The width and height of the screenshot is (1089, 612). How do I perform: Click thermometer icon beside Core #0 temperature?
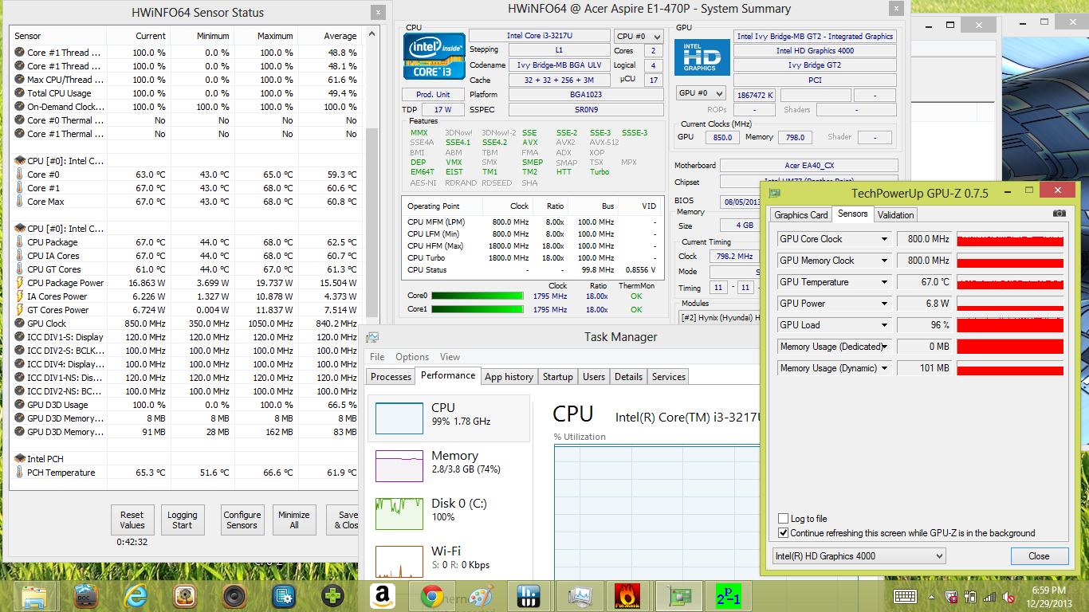pyautogui.click(x=19, y=175)
